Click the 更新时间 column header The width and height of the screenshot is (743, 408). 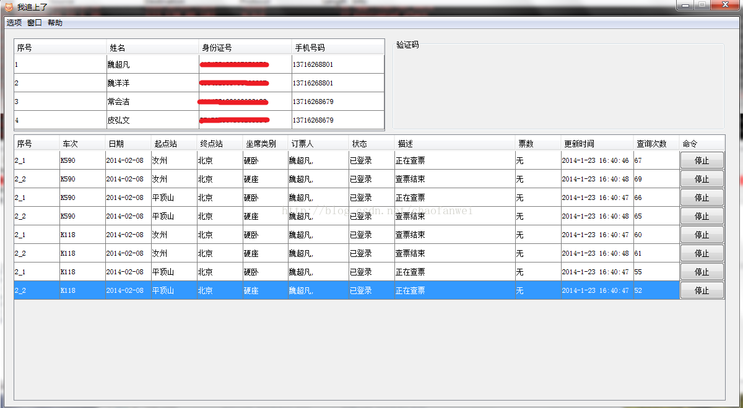click(x=597, y=144)
